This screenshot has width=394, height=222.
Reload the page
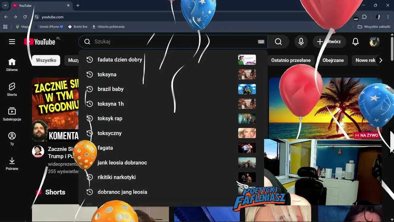click(x=25, y=17)
